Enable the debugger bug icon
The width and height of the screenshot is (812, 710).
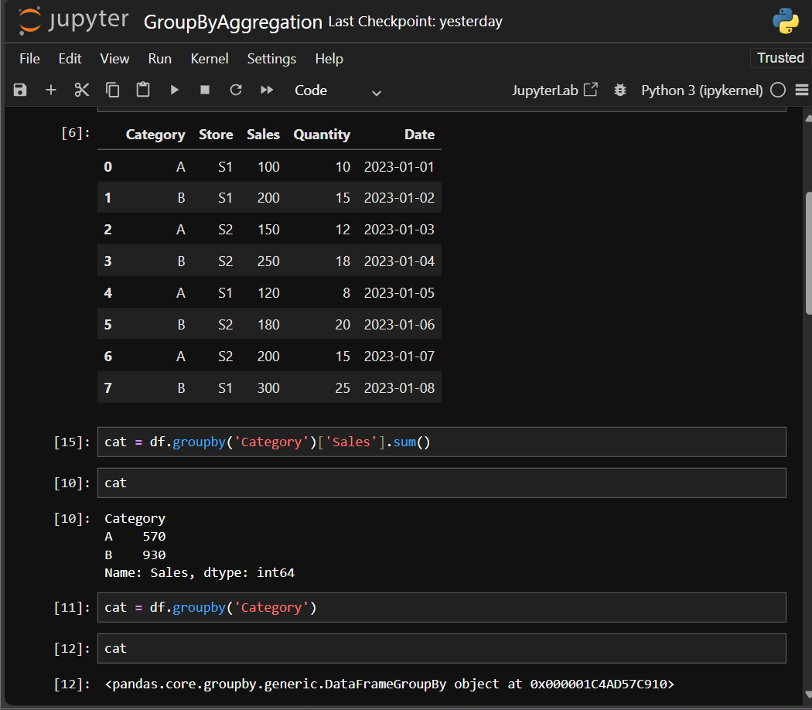(620, 90)
